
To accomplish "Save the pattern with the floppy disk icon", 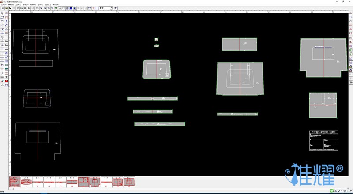I will [x=11, y=8].
